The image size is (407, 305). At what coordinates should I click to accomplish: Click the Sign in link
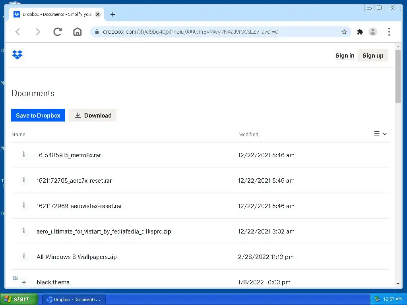point(345,56)
